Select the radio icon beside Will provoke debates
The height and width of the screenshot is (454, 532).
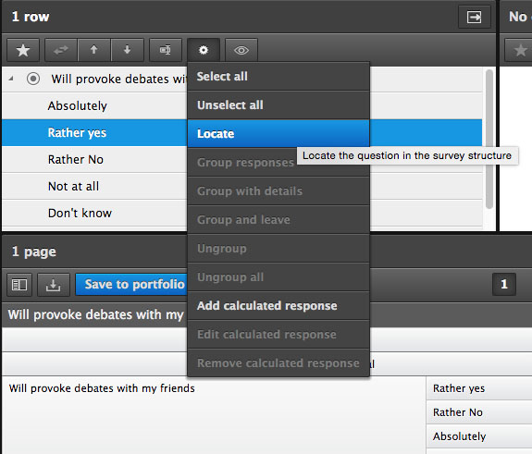(33, 79)
